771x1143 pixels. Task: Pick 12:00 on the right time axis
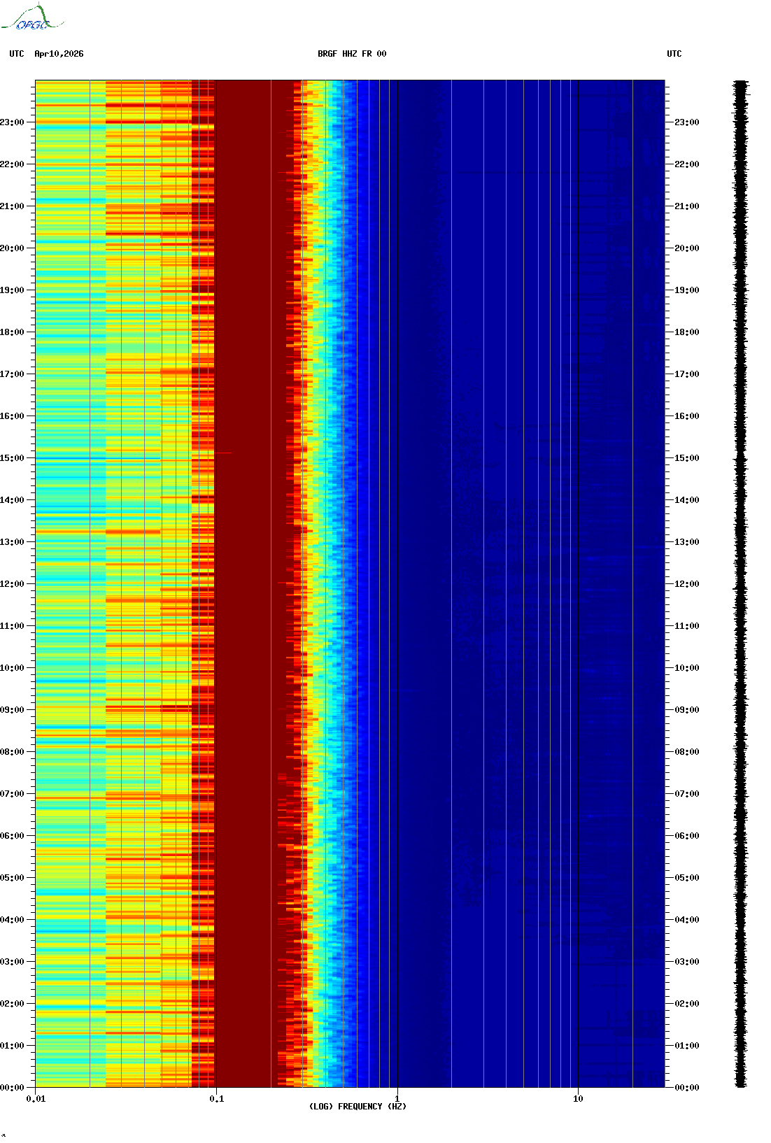[x=687, y=584]
